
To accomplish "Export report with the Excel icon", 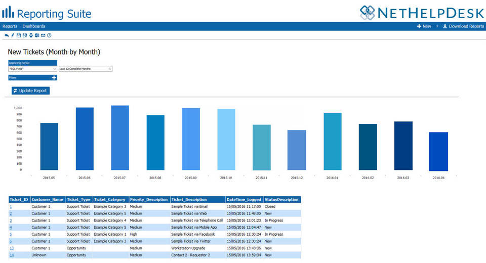I will click(x=37, y=35).
